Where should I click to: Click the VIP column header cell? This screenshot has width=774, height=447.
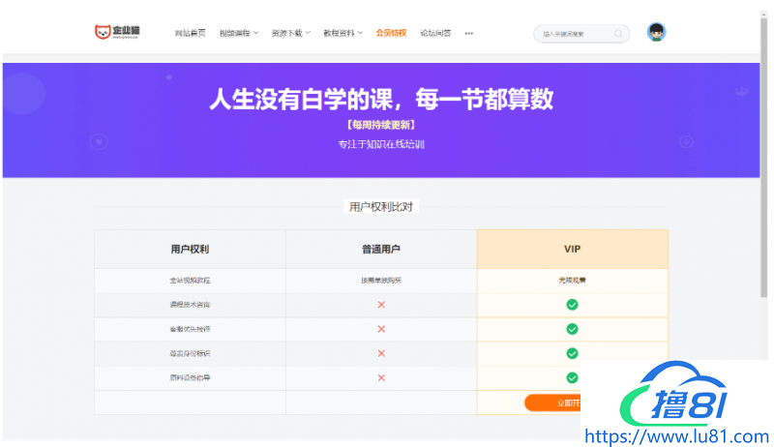click(x=572, y=249)
